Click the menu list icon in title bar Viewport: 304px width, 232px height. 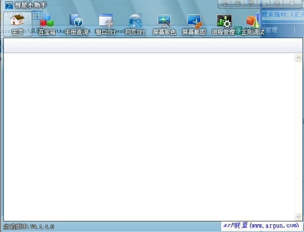pyautogui.click(x=238, y=4)
